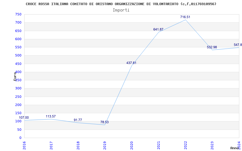This screenshot has width=242, height=151.
Task: Click the Anno x-axis title
Action: point(235,148)
